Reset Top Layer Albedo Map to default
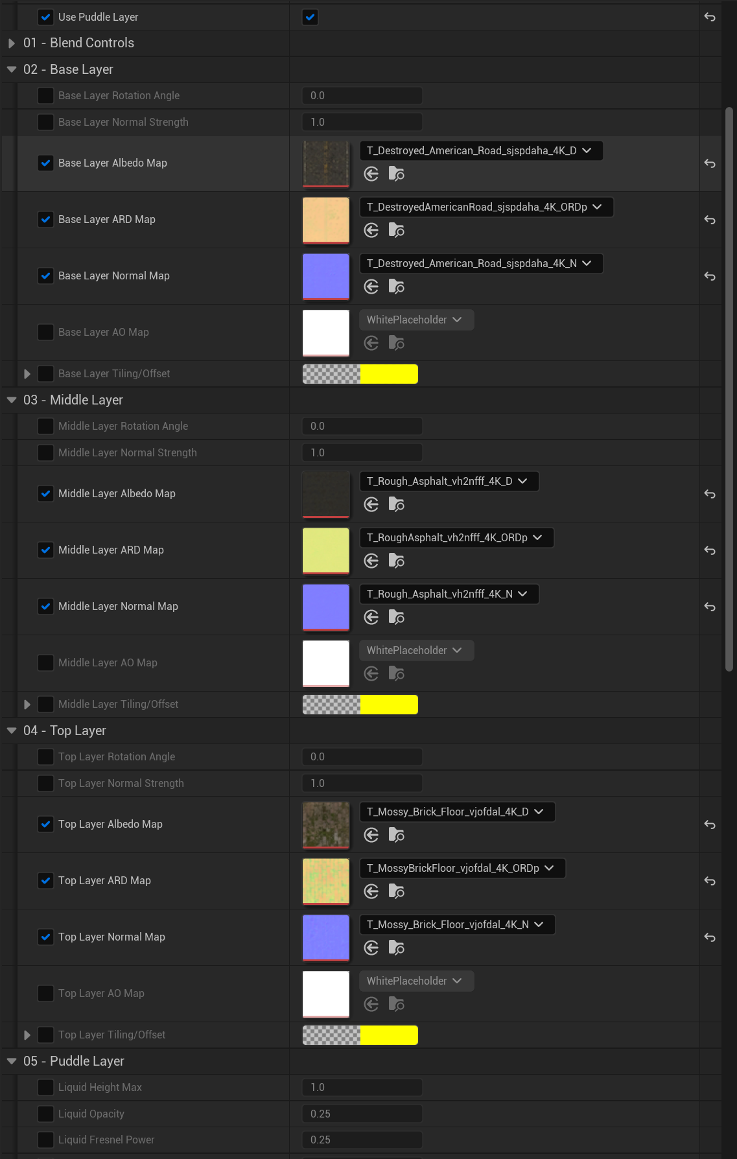Viewport: 737px width, 1159px height. [710, 825]
